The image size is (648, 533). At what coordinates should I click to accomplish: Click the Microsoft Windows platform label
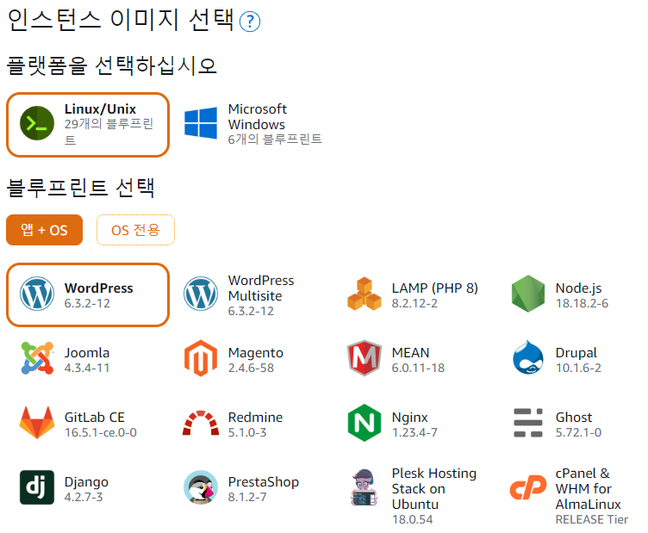click(x=258, y=116)
